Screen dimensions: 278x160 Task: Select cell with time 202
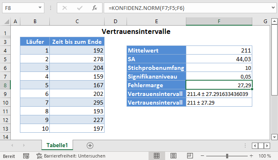(x=77, y=94)
